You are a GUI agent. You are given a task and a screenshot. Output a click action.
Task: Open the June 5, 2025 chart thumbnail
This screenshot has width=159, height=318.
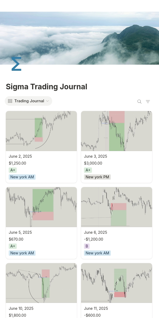[41, 207]
